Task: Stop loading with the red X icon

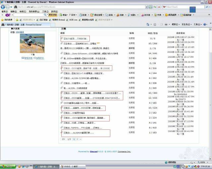Action: pos(159,7)
